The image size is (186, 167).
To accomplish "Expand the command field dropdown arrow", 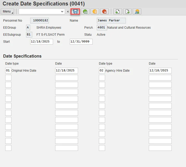I will click(x=62, y=11).
